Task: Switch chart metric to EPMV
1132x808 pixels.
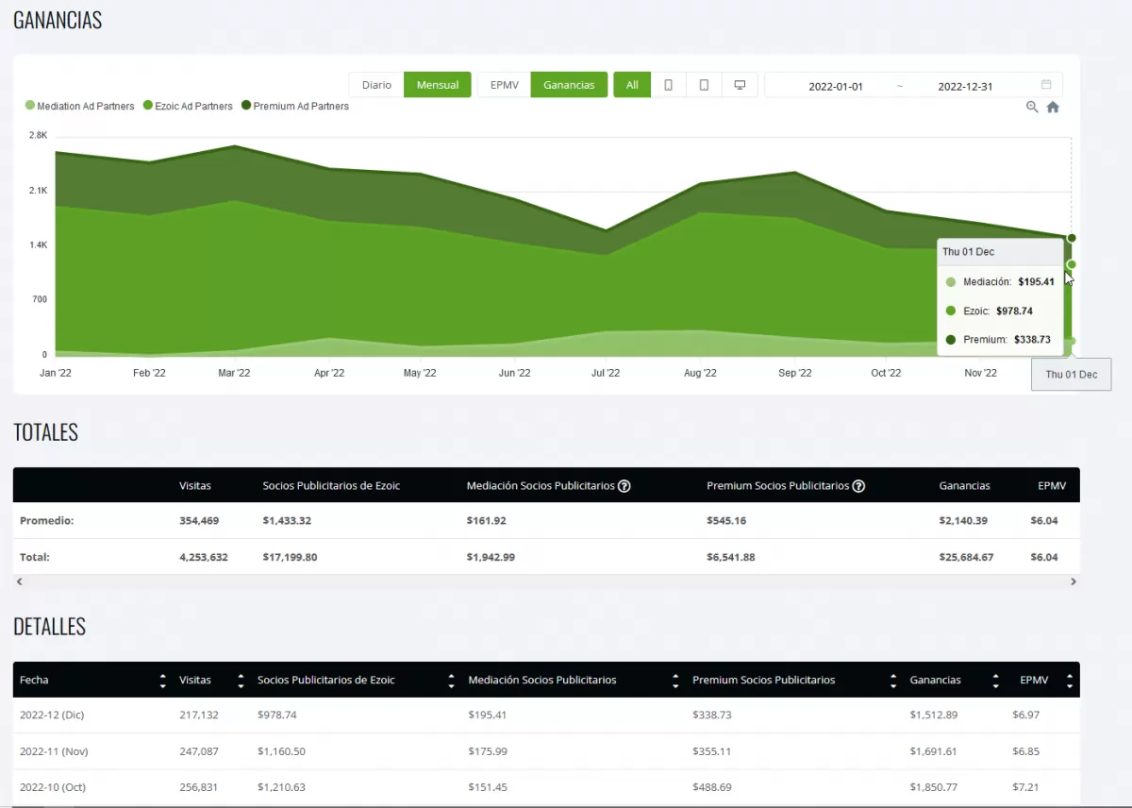Action: [x=504, y=85]
